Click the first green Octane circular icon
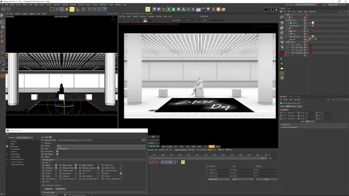 pos(169,9)
